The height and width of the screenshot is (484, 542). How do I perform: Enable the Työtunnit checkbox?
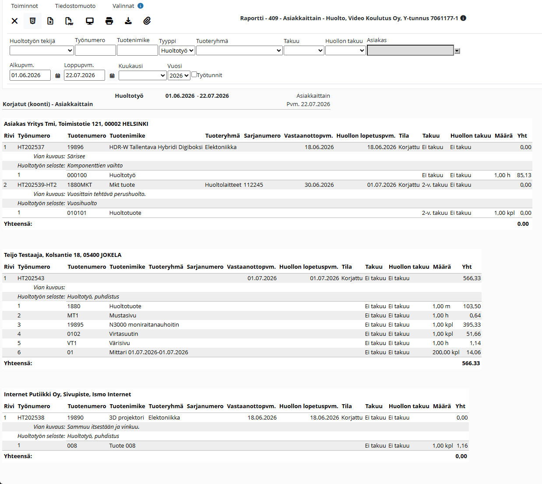(x=194, y=75)
